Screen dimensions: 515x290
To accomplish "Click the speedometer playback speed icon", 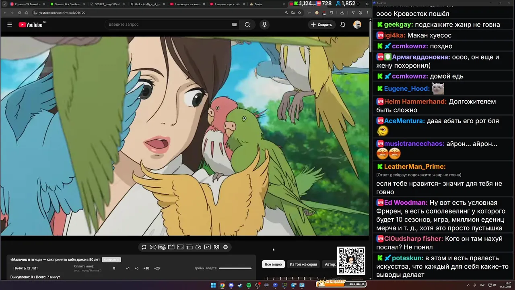I will point(198,247).
